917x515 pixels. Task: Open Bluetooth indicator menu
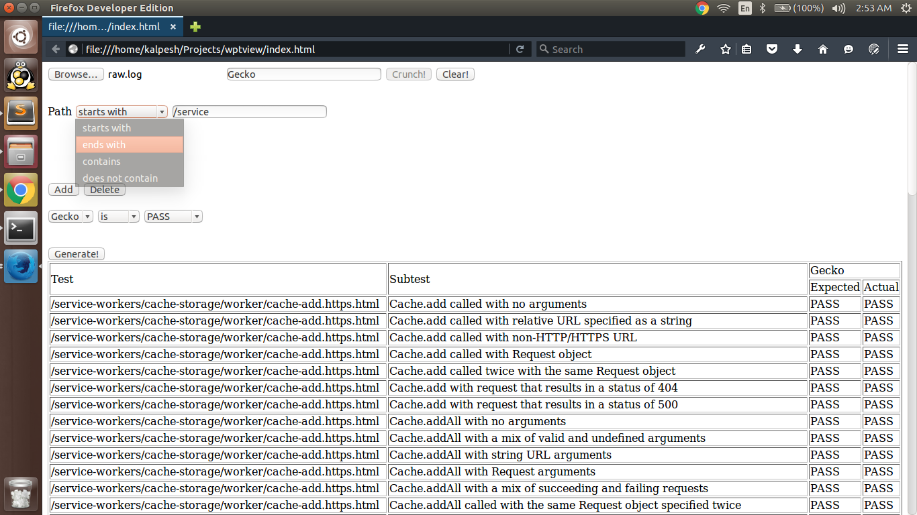763,8
